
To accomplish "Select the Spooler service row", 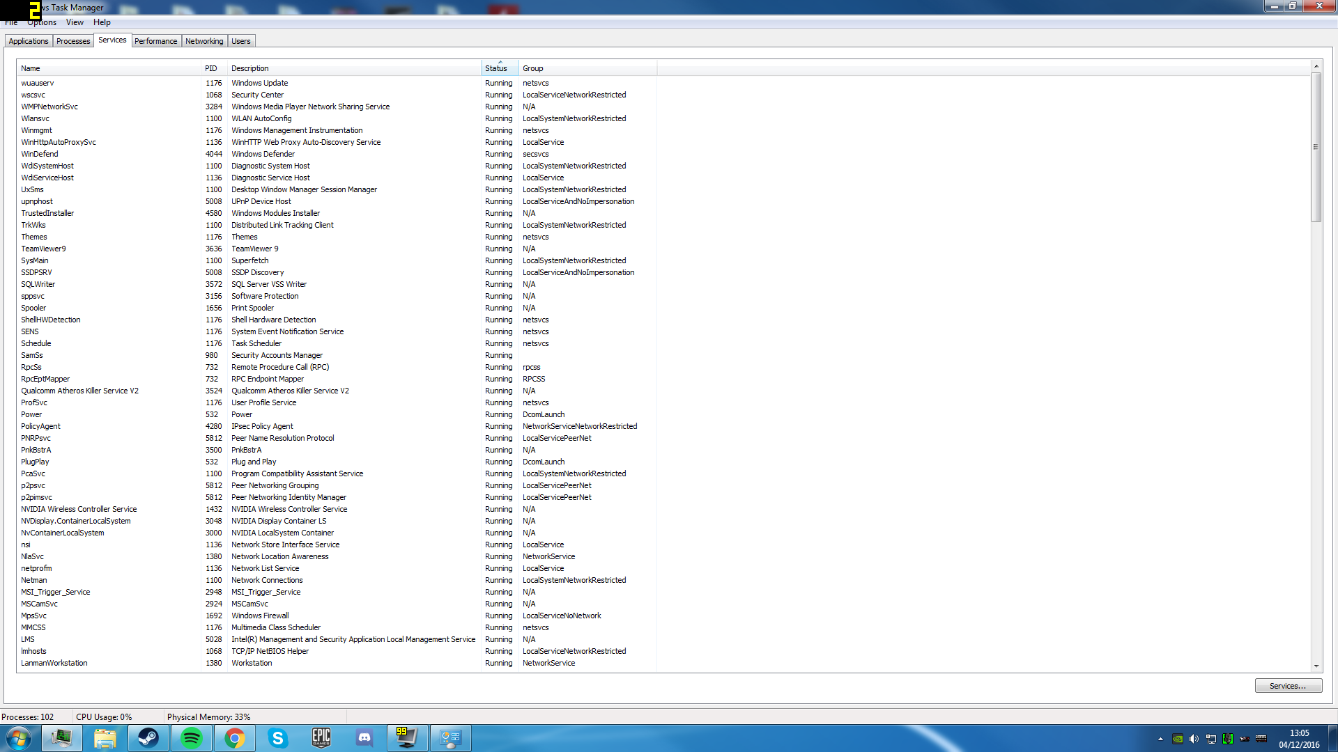I will 337,308.
